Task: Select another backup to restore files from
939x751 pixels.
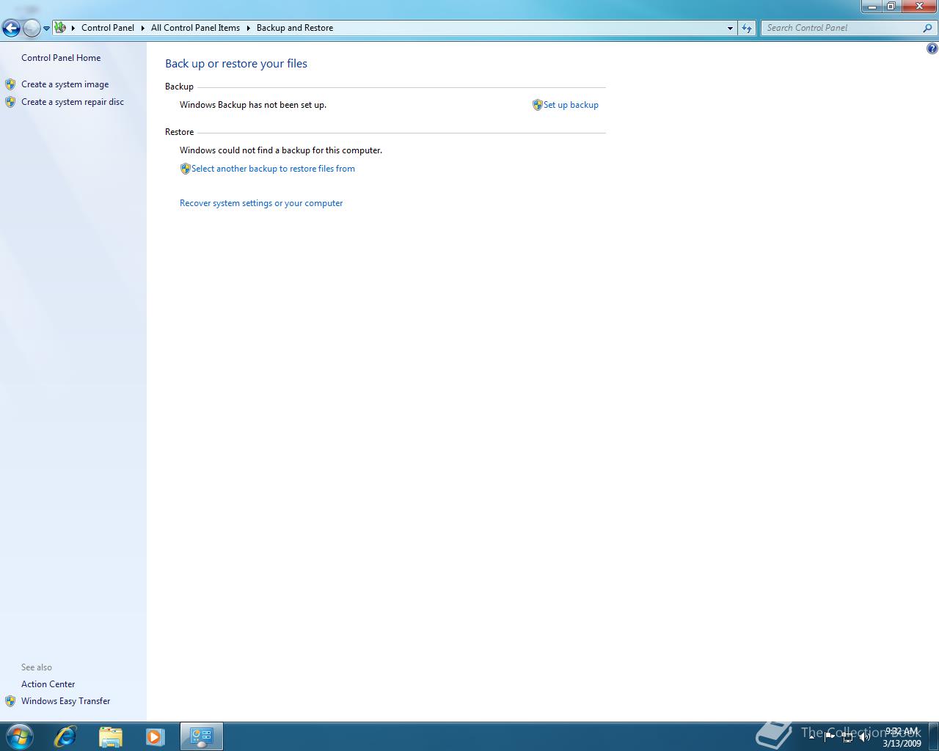Action: pos(273,169)
